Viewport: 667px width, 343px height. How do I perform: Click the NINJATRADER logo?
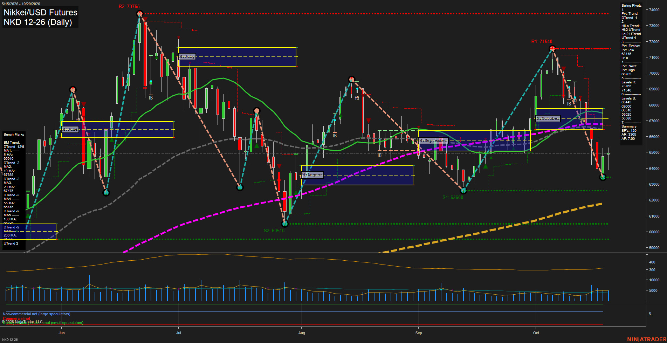(647, 339)
